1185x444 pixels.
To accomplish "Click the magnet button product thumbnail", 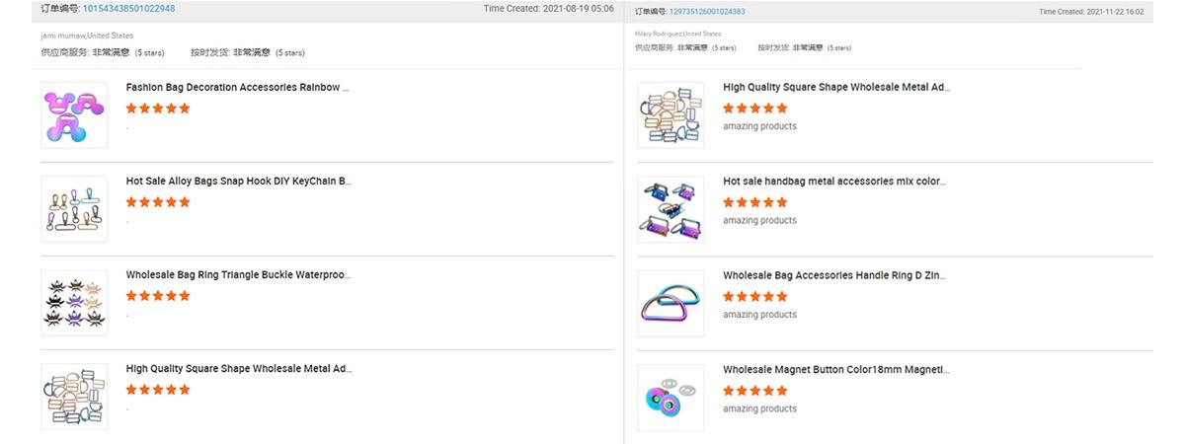I will point(671,397).
